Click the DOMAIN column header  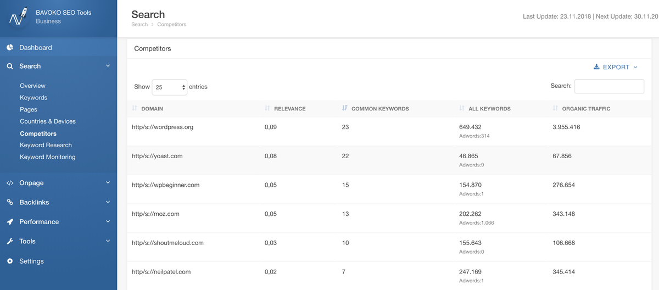152,109
